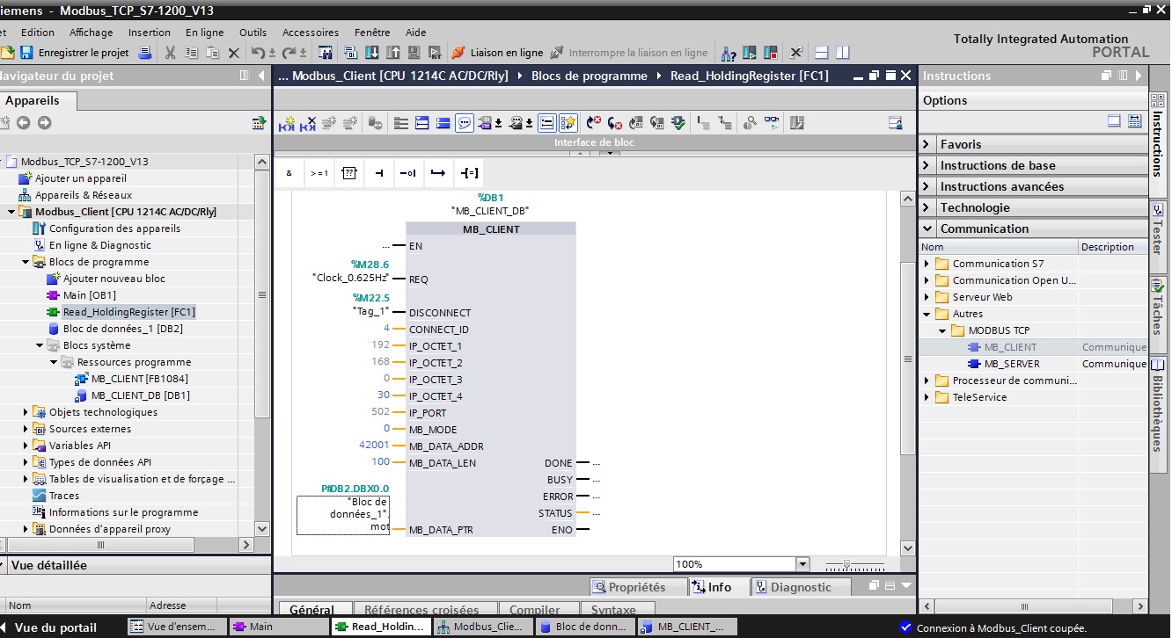The image size is (1172, 638).
Task: Insert the empty box (??) element
Action: click(348, 173)
